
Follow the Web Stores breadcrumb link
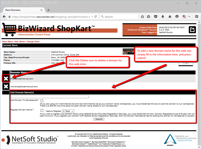tap(20, 42)
